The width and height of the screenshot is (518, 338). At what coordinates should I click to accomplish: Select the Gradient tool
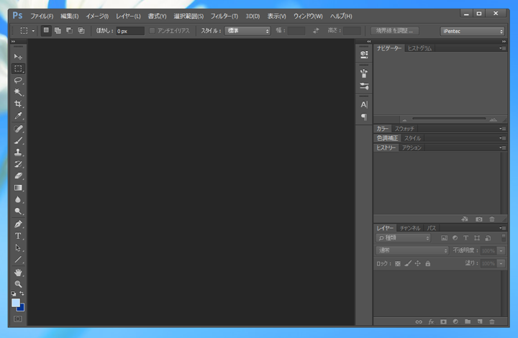click(18, 188)
